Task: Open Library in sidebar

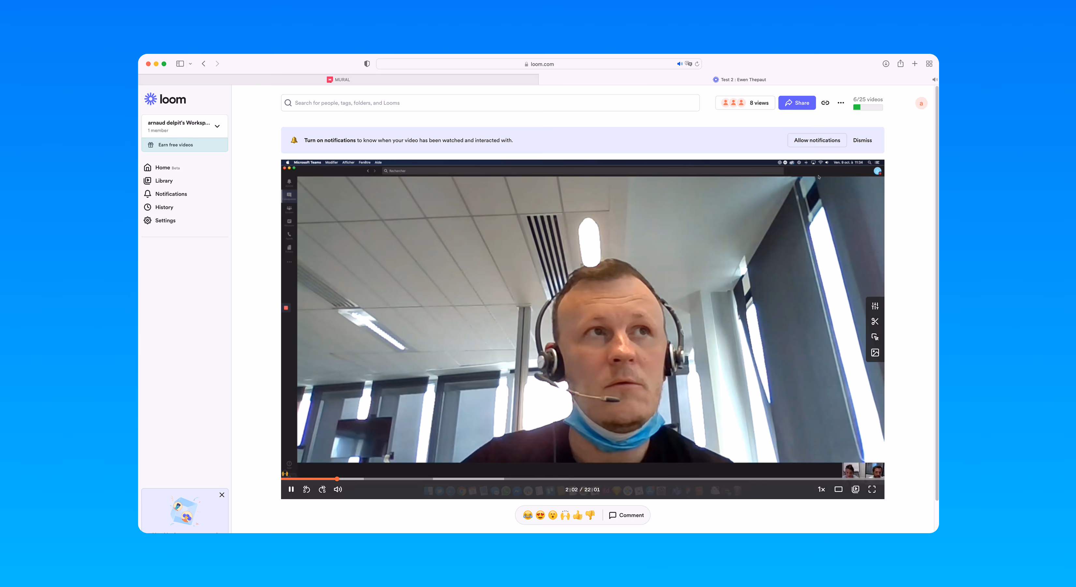Action: click(x=158, y=180)
